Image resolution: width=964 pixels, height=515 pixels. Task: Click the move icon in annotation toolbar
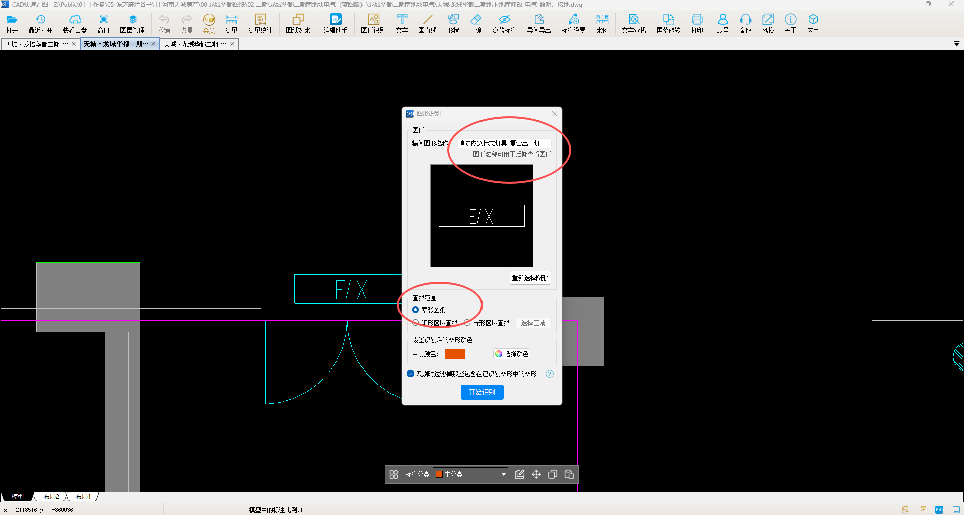click(536, 474)
